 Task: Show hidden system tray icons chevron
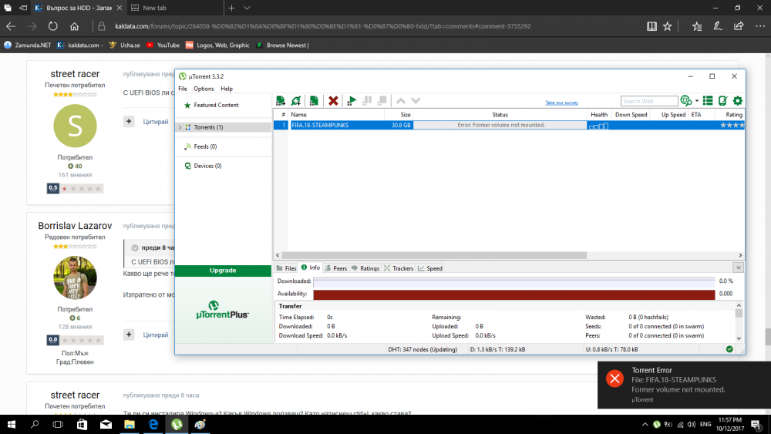tap(645, 424)
